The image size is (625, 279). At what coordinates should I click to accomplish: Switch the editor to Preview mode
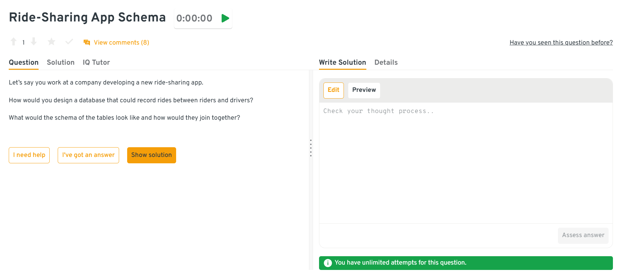pos(364,90)
